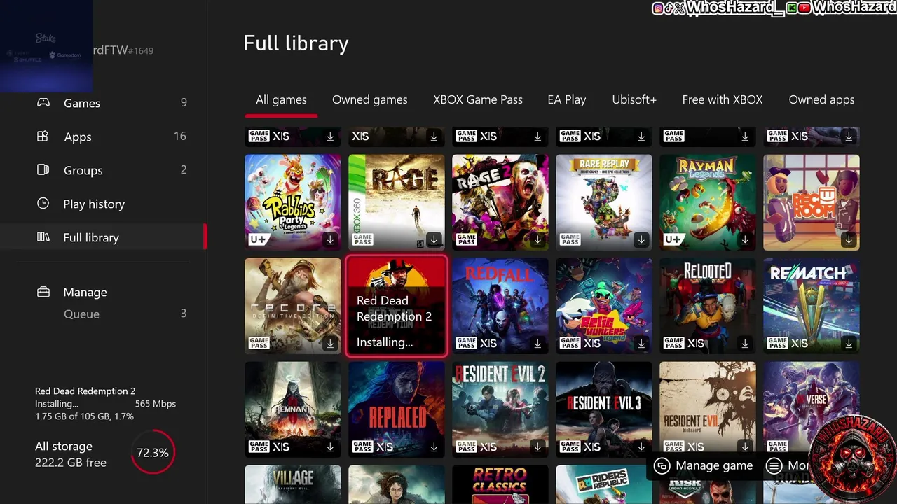This screenshot has width=897, height=504.
Task: Select the Free with XBOX tab
Action: 723,99
